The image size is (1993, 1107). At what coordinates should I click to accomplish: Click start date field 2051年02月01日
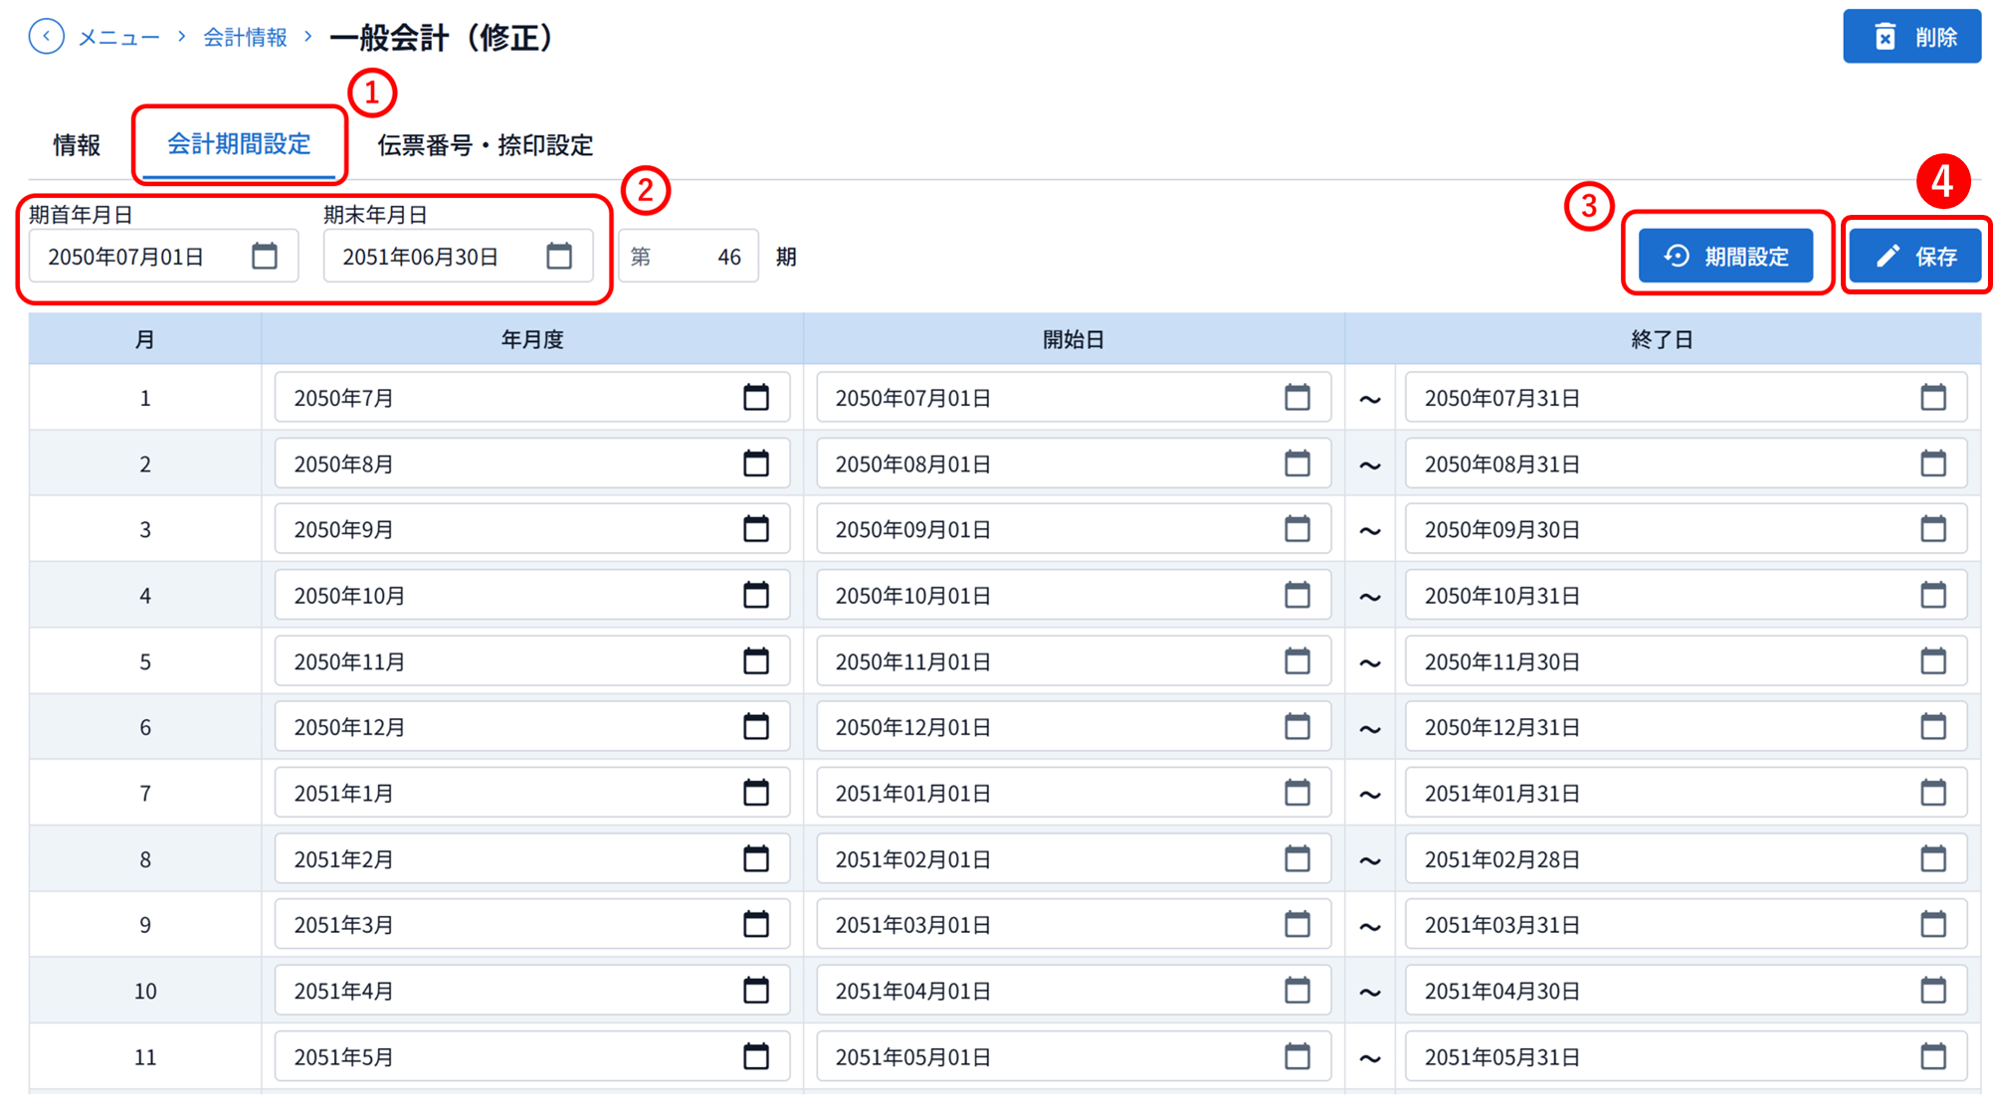point(1074,857)
